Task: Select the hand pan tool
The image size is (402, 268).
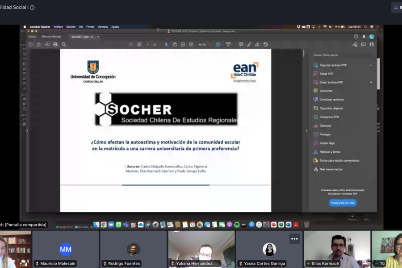Action: pyautogui.click(x=175, y=45)
